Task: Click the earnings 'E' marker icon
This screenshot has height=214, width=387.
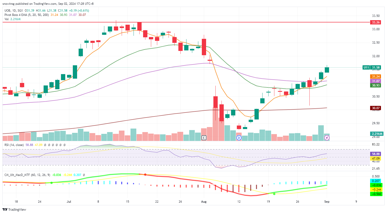Action: (x=204, y=138)
